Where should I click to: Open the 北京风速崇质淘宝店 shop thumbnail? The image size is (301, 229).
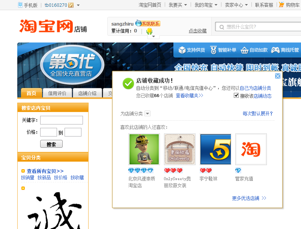point(144,149)
